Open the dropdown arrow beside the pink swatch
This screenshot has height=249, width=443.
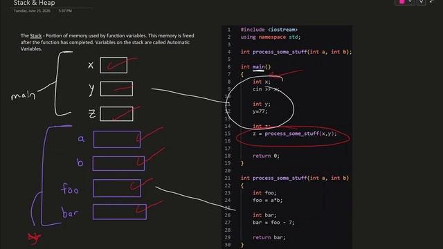(410, 1)
